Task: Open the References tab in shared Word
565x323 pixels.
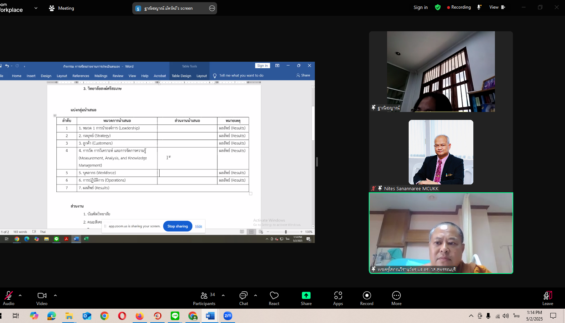Action: tap(81, 76)
